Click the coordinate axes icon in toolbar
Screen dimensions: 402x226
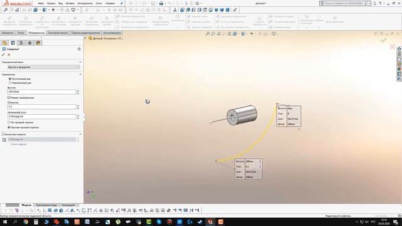tap(175, 10)
